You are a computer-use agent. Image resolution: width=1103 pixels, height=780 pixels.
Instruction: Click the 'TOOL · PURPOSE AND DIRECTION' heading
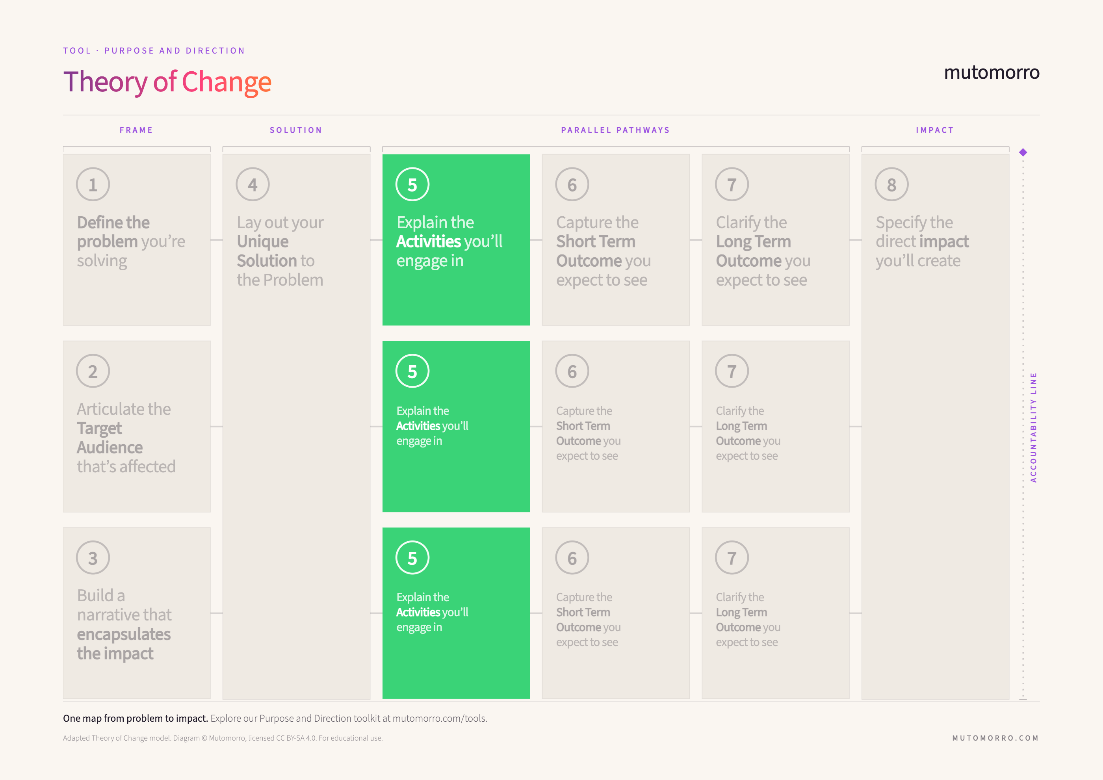pos(154,50)
